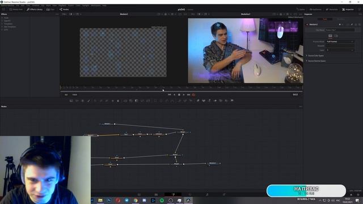Viewport: 363px width, 204px height.
Task: Add a Transform node from the toolbar
Action: tap(148, 101)
